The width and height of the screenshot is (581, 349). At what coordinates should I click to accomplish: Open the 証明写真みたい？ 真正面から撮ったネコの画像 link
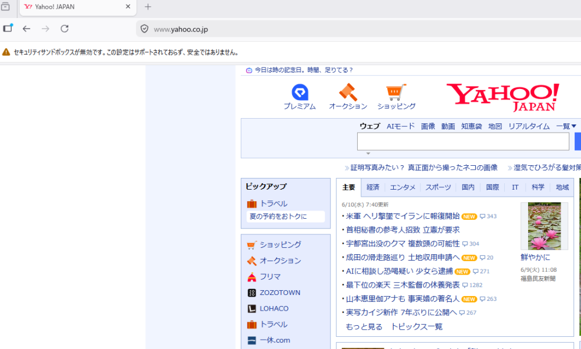coord(424,168)
